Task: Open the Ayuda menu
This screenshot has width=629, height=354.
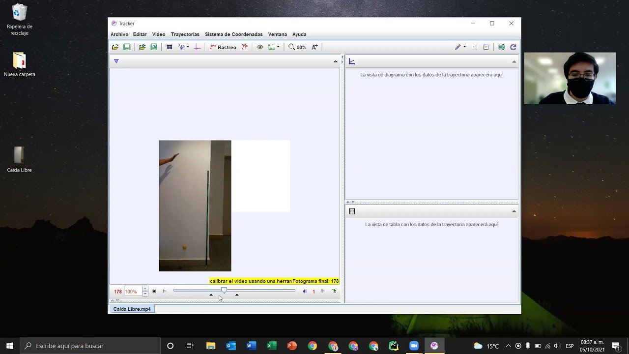Action: [x=299, y=34]
